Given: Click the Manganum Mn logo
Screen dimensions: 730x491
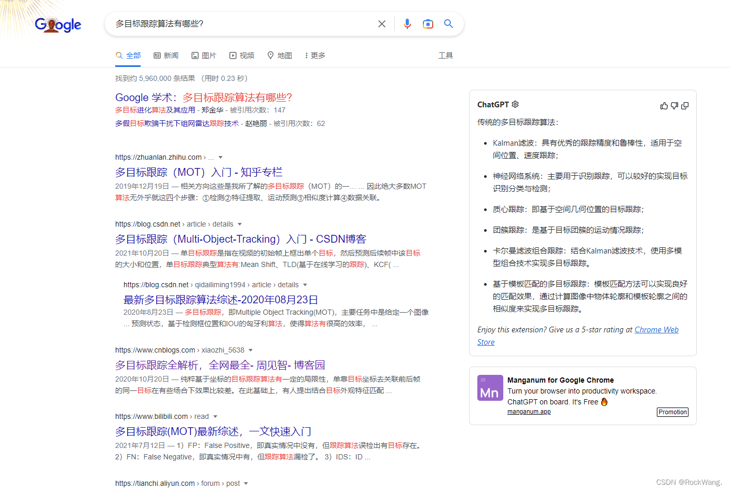Looking at the screenshot, I should click(x=490, y=388).
